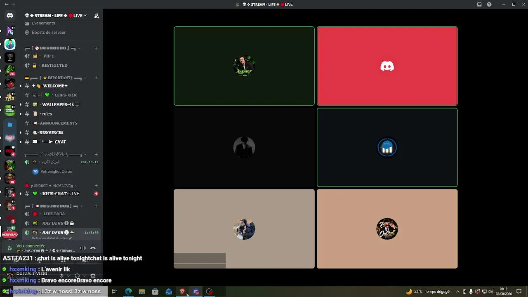Expand threads arrow next to rules channel

[x=20, y=114]
